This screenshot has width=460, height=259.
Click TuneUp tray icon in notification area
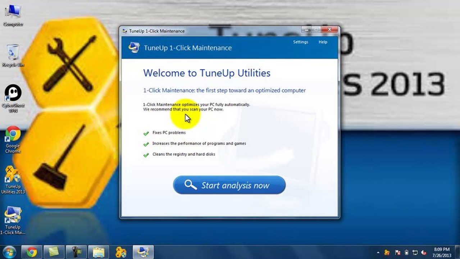pos(387,253)
